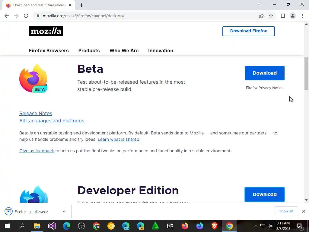
Task: Show hidden system tray icons
Action: point(255,226)
